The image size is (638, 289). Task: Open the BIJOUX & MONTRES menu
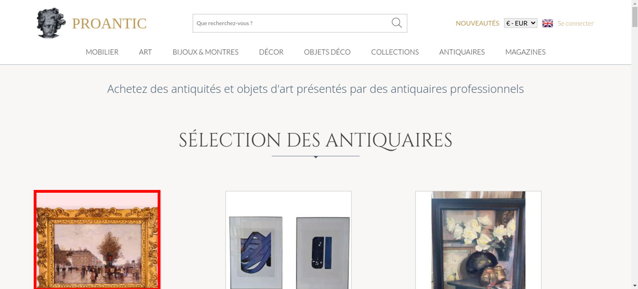(205, 52)
